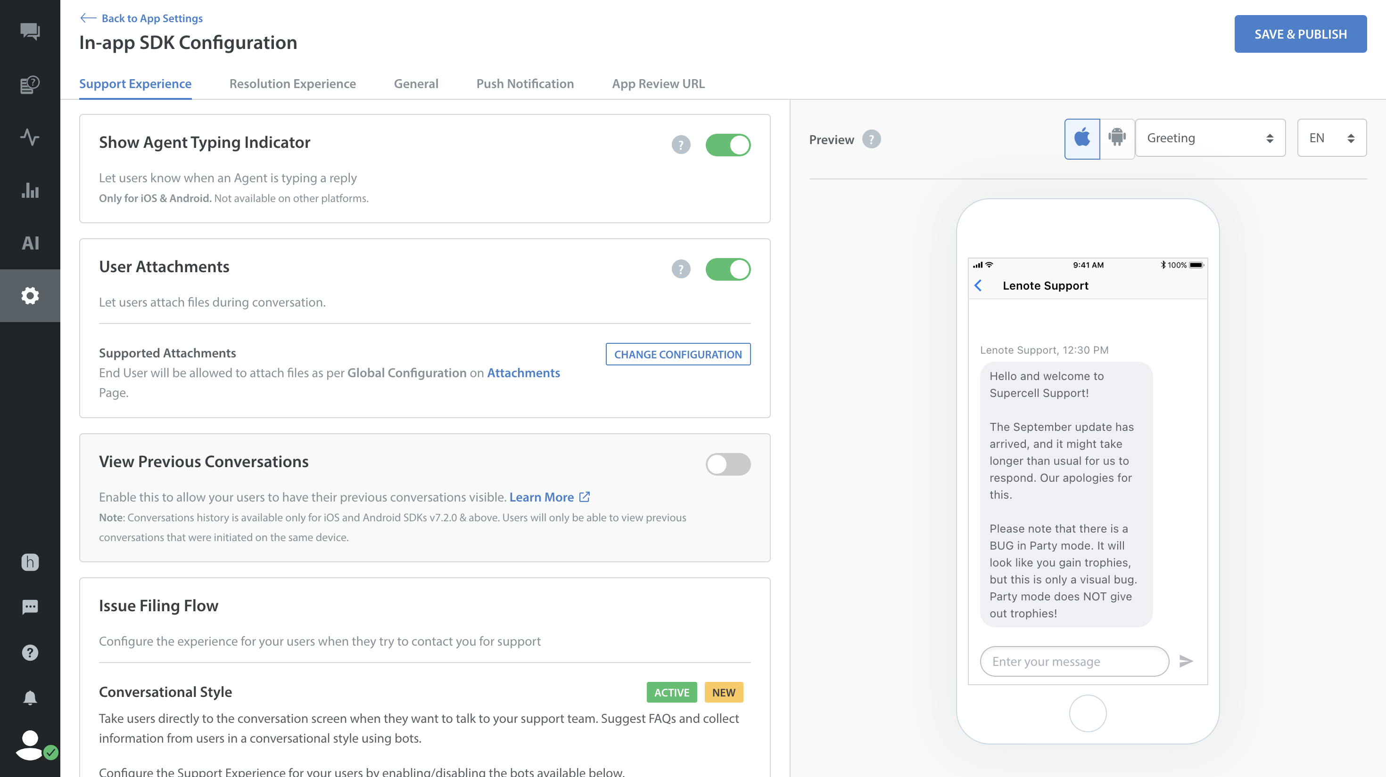Screen dimensions: 1386x777
Task: Open the conversations icon in the sidebar
Action: pyautogui.click(x=30, y=32)
